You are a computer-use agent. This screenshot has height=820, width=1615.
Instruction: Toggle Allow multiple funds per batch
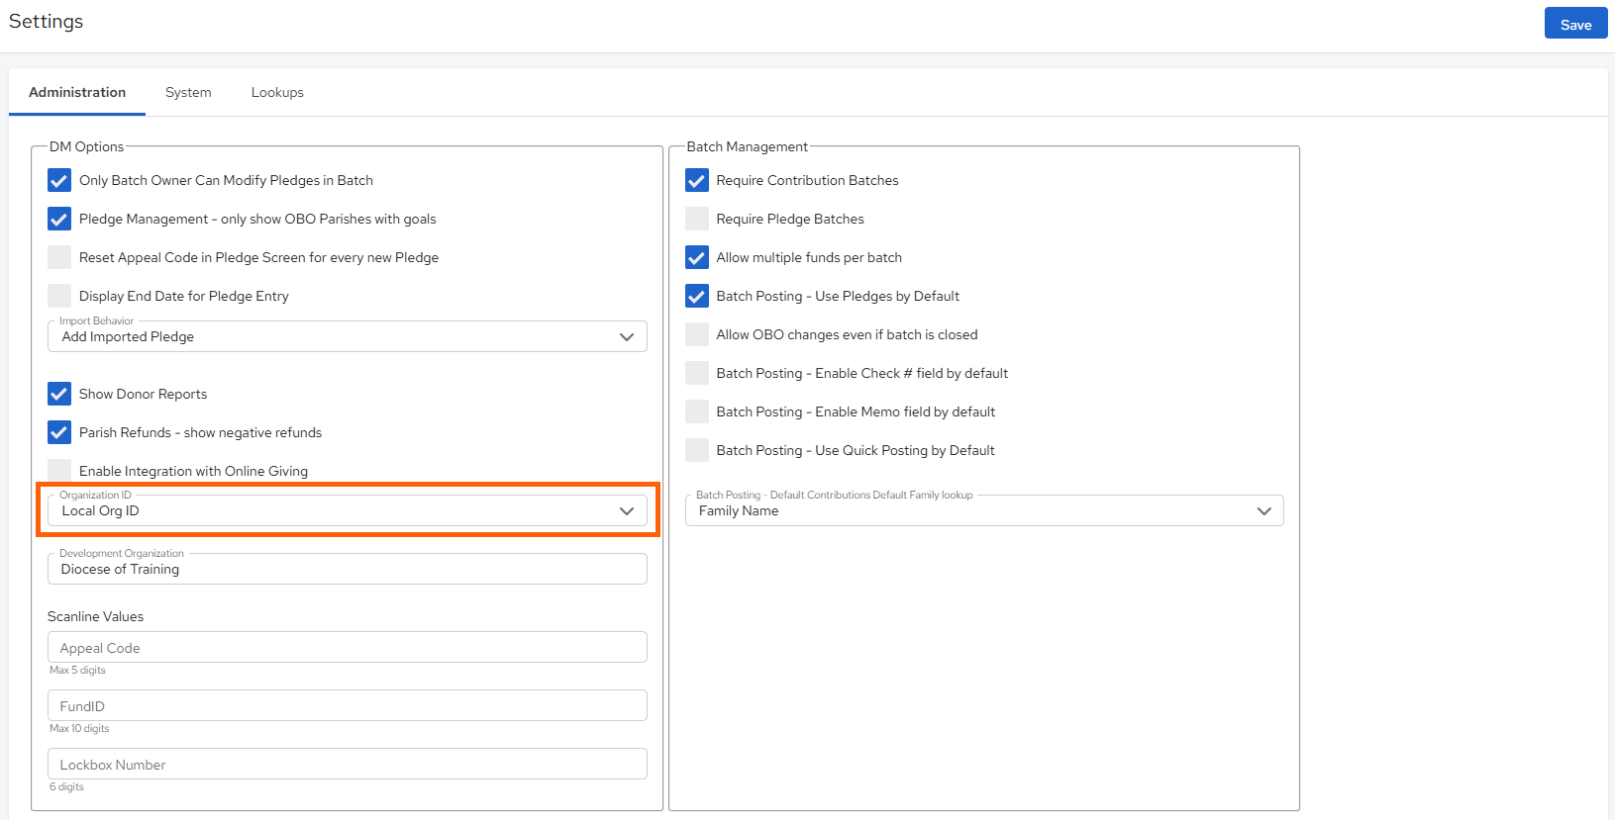(x=697, y=257)
